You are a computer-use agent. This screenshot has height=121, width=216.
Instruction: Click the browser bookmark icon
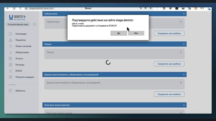click(x=151, y=8)
